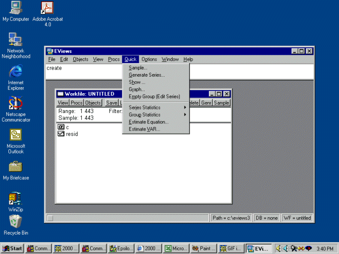Open the WinZip desktop icon
The image size is (339, 254).
15,199
